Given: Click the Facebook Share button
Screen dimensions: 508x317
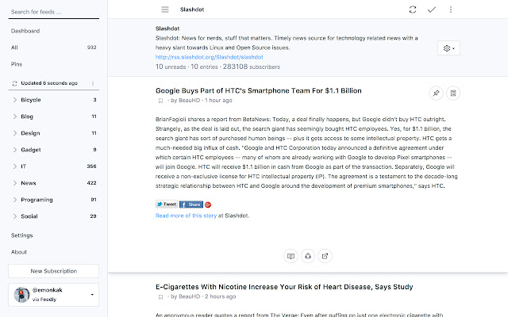Looking at the screenshot, I should (x=191, y=204).
